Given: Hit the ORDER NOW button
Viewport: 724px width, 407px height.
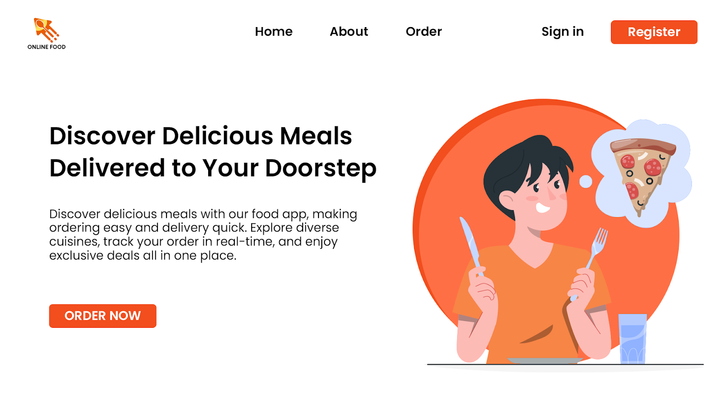Looking at the screenshot, I should point(103,316).
